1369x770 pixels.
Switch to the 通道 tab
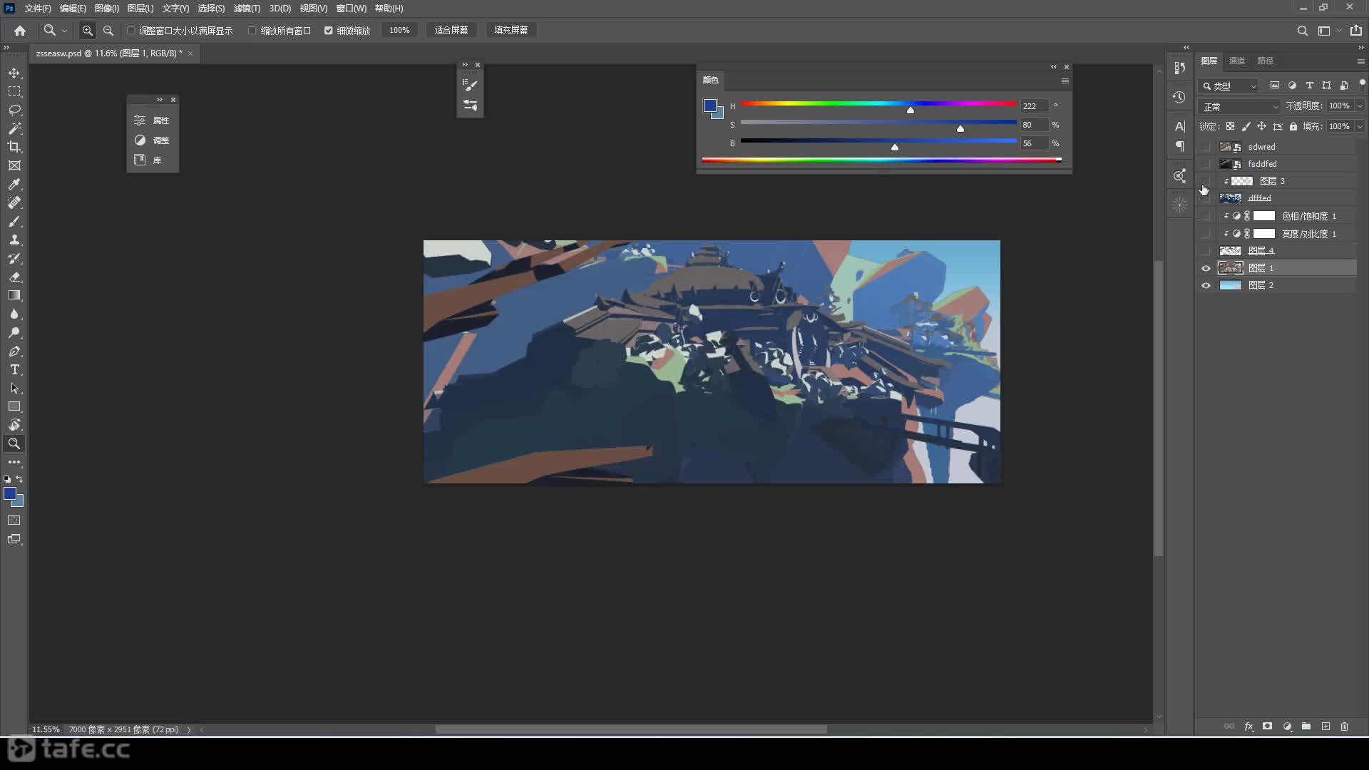coord(1237,61)
